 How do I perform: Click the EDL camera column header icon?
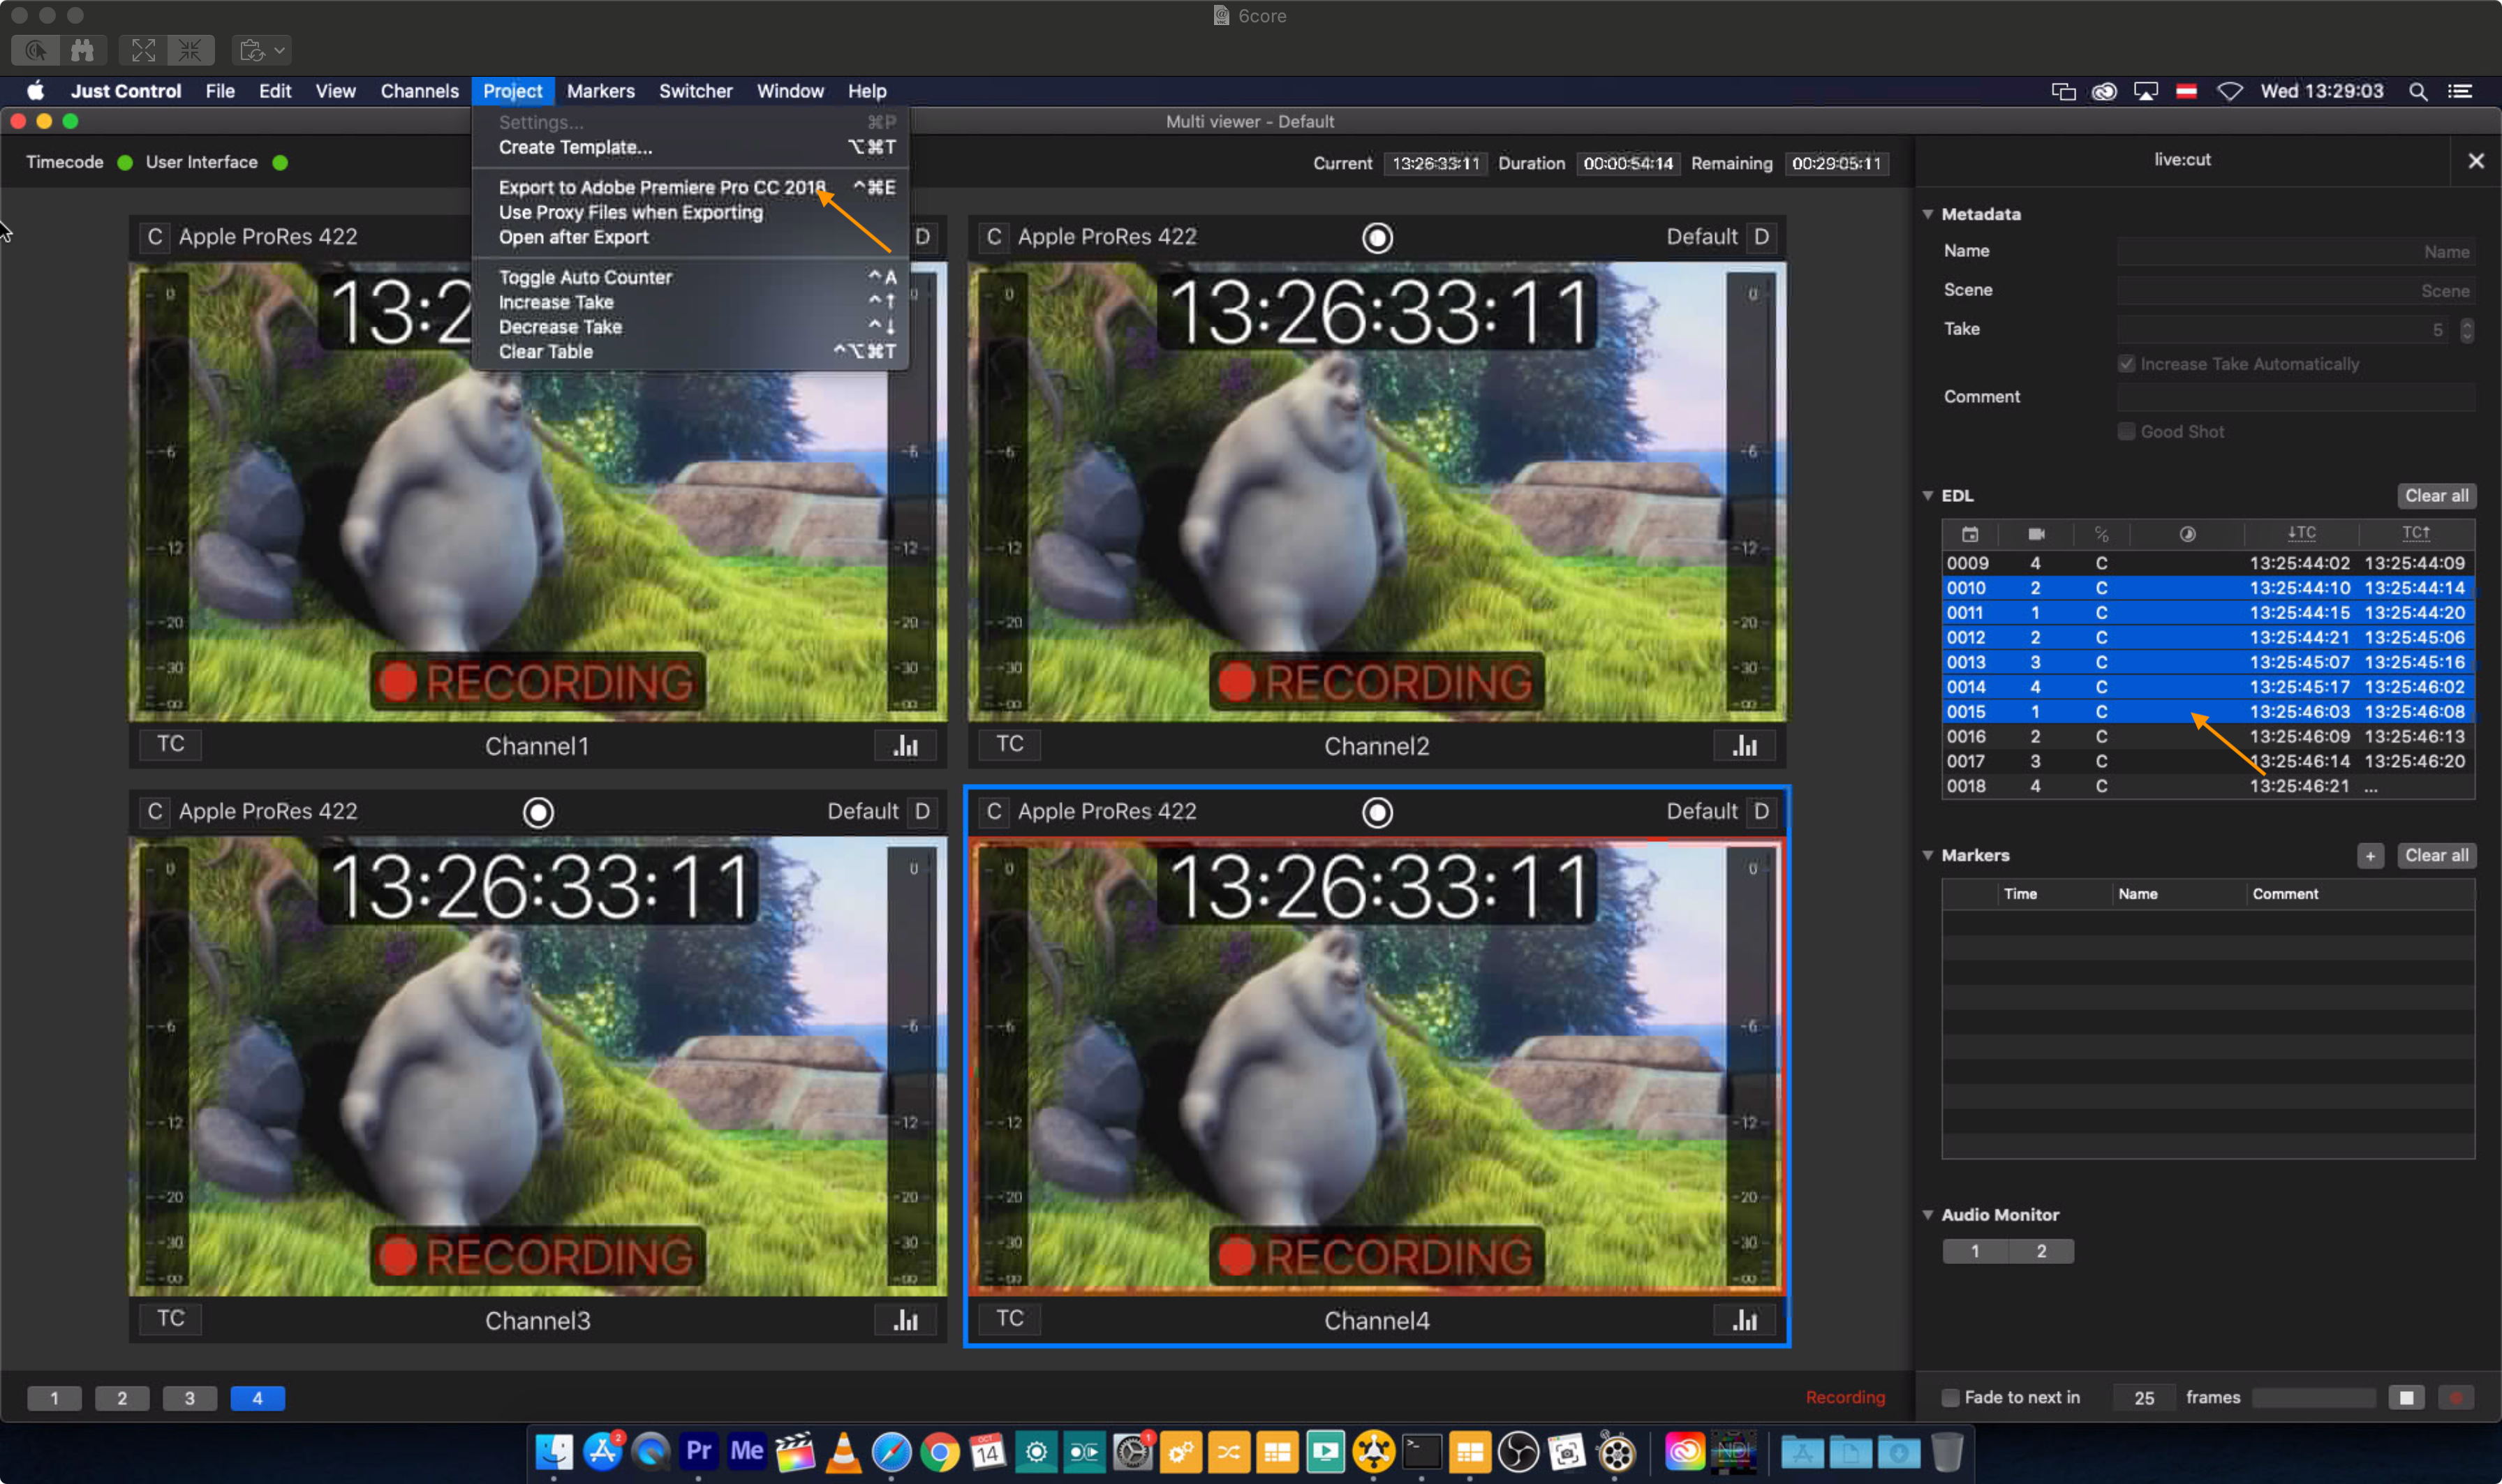(x=2036, y=534)
